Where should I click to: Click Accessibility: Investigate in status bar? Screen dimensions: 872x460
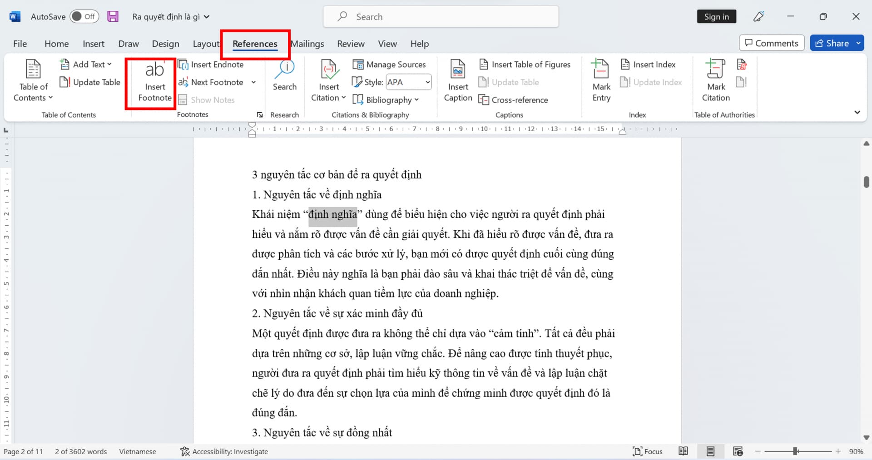pyautogui.click(x=224, y=451)
